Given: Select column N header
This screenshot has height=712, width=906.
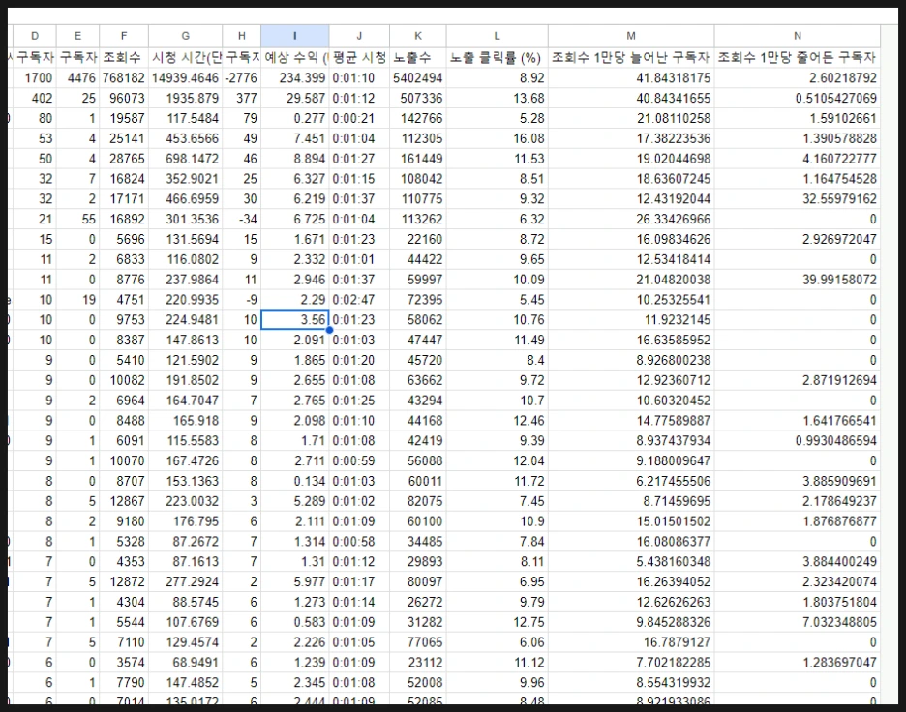Looking at the screenshot, I should tap(798, 36).
